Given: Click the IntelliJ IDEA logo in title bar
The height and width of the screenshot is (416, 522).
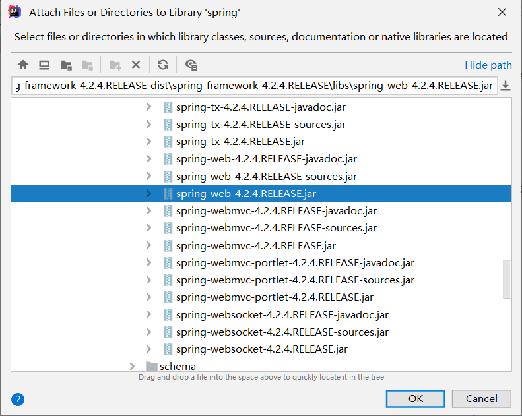Looking at the screenshot, I should [x=15, y=12].
